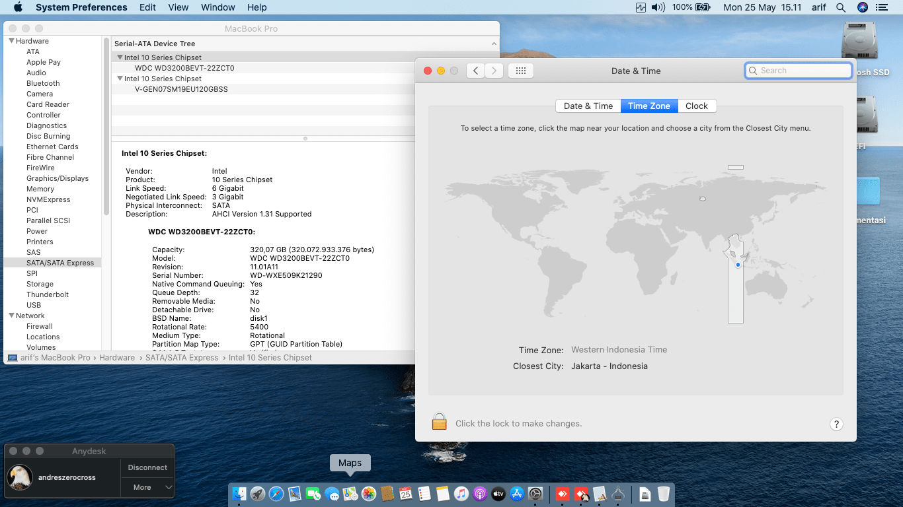Screen dimensions: 903x507
Task: Open the Window menu
Action: (x=217, y=7)
